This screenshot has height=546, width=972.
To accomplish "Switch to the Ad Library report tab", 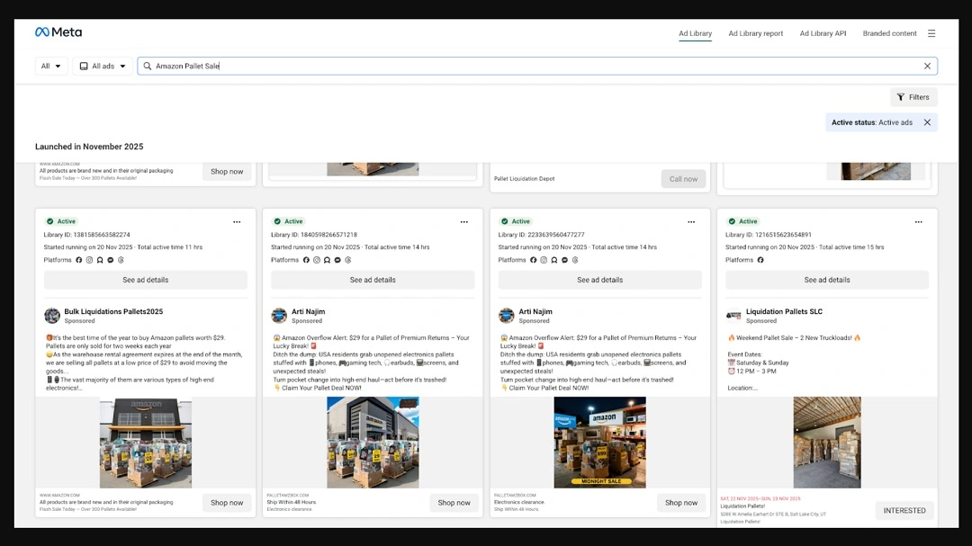I will [x=755, y=33].
